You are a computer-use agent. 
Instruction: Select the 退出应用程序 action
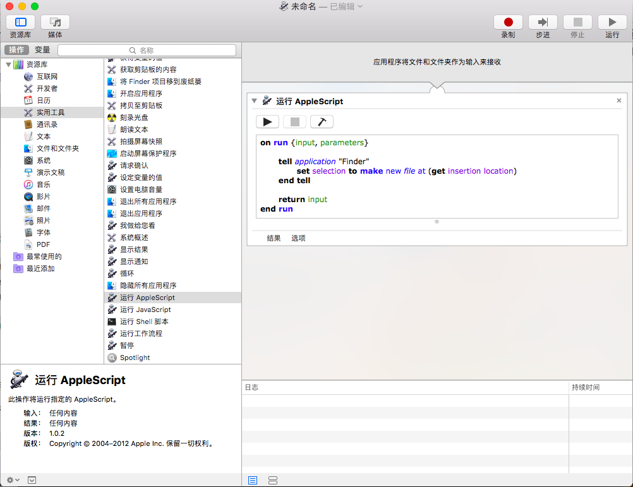tap(173, 213)
